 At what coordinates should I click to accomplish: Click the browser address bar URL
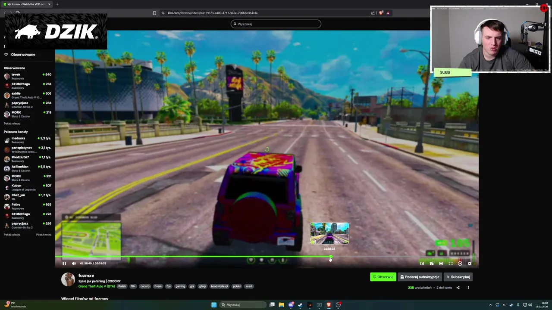212,13
